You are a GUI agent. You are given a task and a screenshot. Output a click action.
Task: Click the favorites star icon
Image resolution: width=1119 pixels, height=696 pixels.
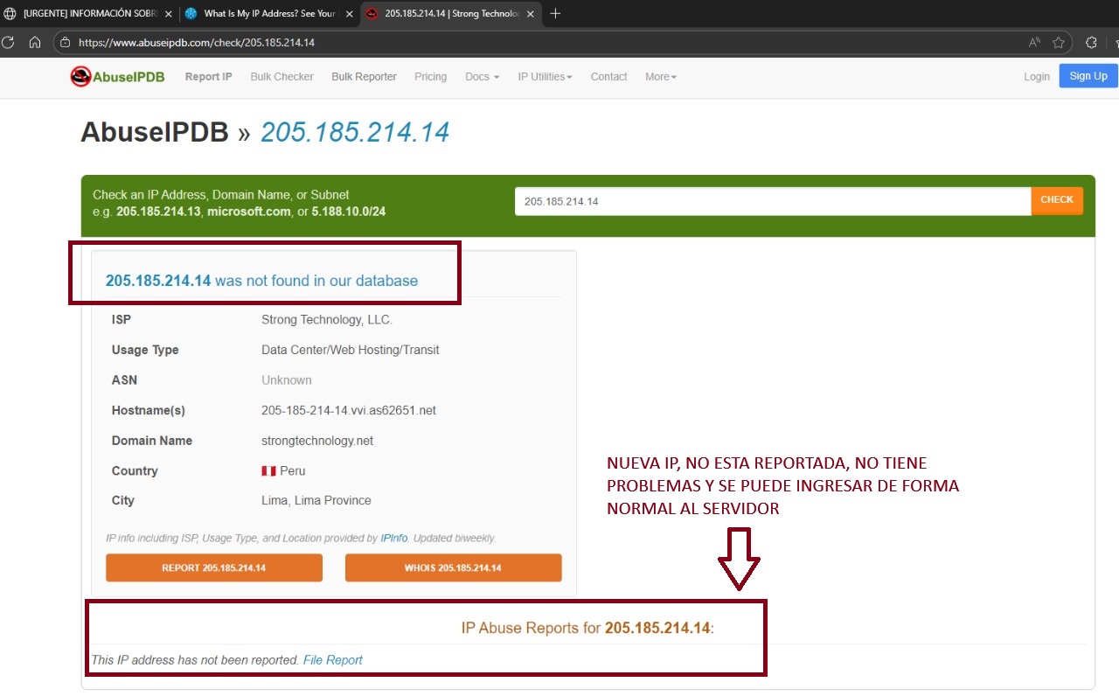pyautogui.click(x=1059, y=42)
